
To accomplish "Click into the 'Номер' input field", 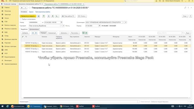I will click(x=35, y=22).
